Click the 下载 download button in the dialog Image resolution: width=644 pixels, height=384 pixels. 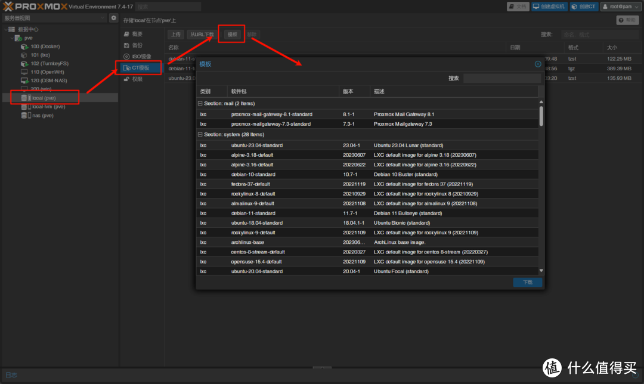point(528,282)
